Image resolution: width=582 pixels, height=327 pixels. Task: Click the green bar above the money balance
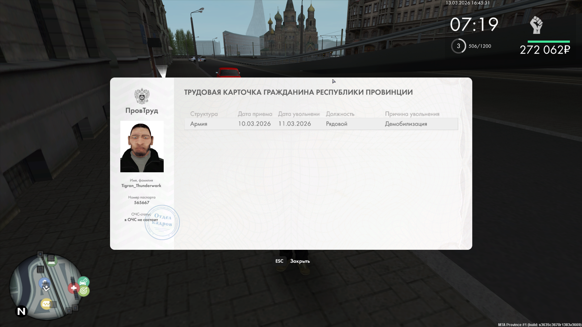coord(548,41)
